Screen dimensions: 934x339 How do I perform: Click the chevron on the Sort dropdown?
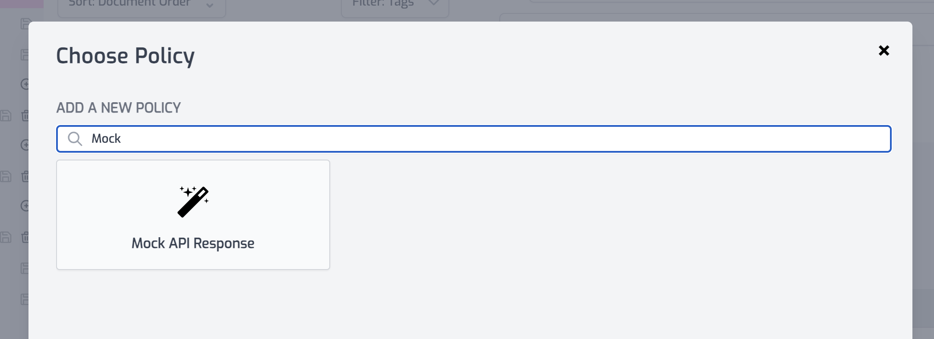[210, 5]
